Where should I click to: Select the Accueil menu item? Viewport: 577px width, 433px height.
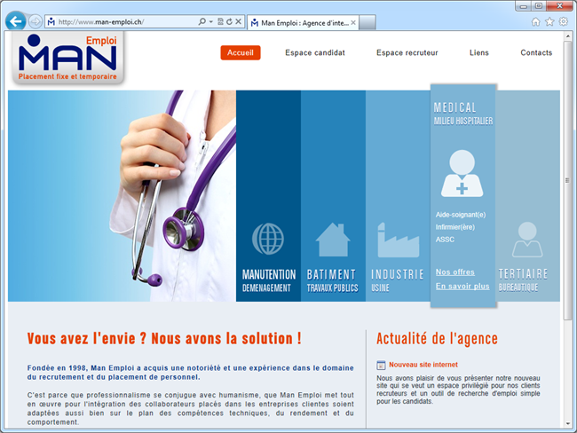click(241, 53)
